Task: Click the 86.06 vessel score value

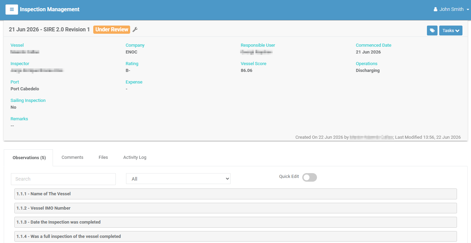Action: click(247, 71)
